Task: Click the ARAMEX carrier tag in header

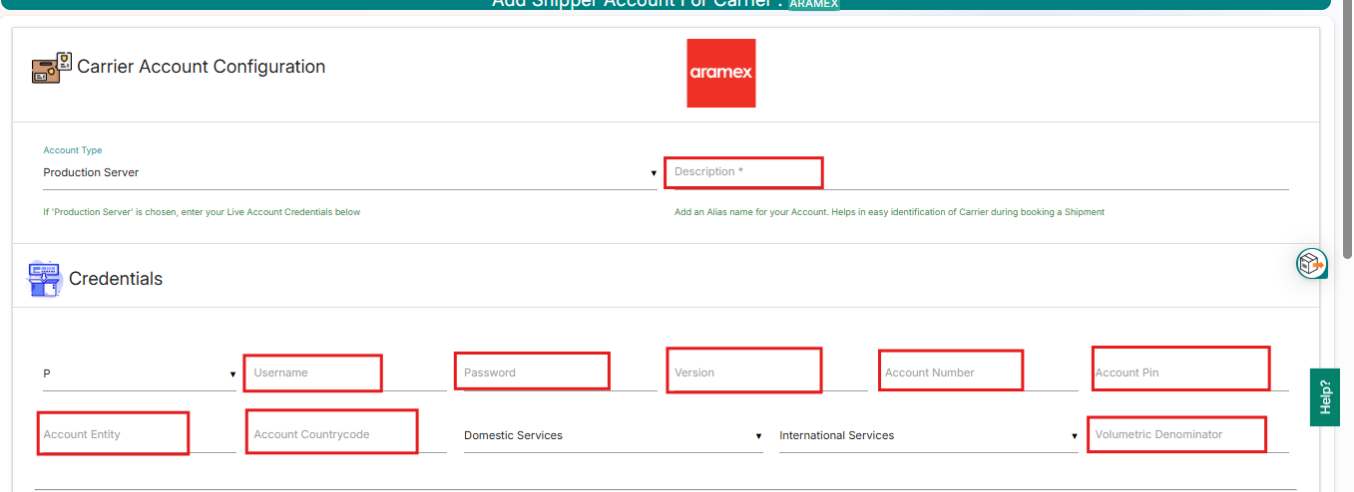Action: click(813, 4)
